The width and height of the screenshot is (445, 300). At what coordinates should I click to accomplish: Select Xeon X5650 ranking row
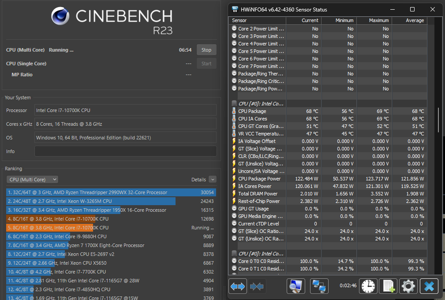click(x=111, y=263)
